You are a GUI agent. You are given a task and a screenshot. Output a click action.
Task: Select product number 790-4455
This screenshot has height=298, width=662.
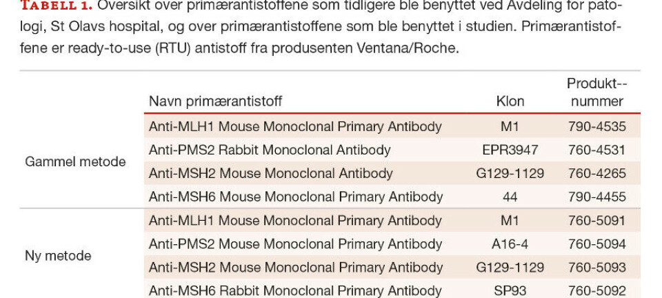point(596,197)
